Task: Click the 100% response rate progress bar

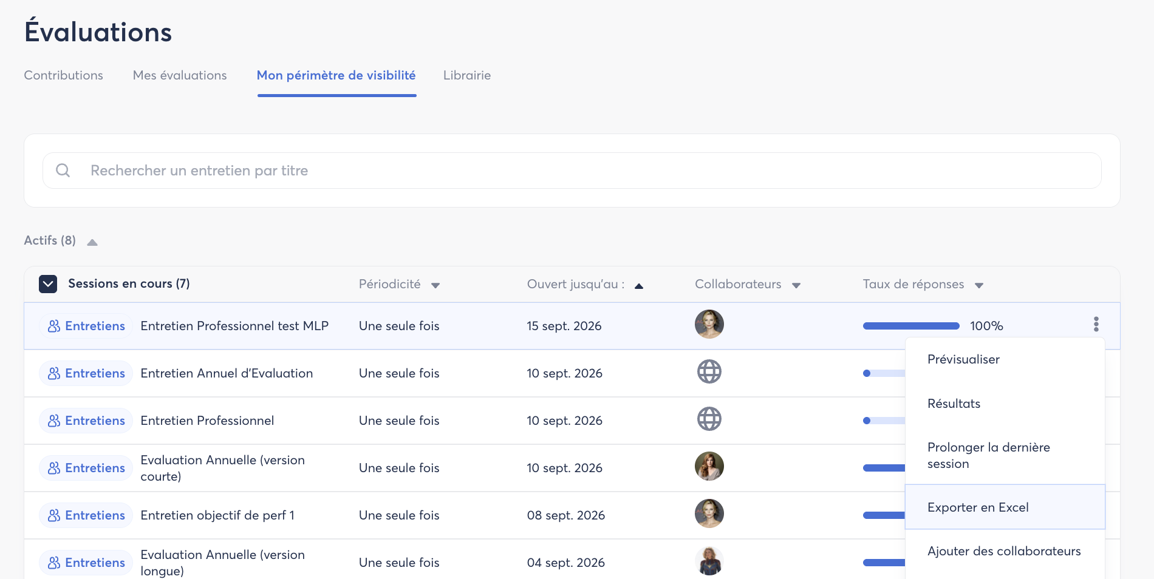Action: 911,326
